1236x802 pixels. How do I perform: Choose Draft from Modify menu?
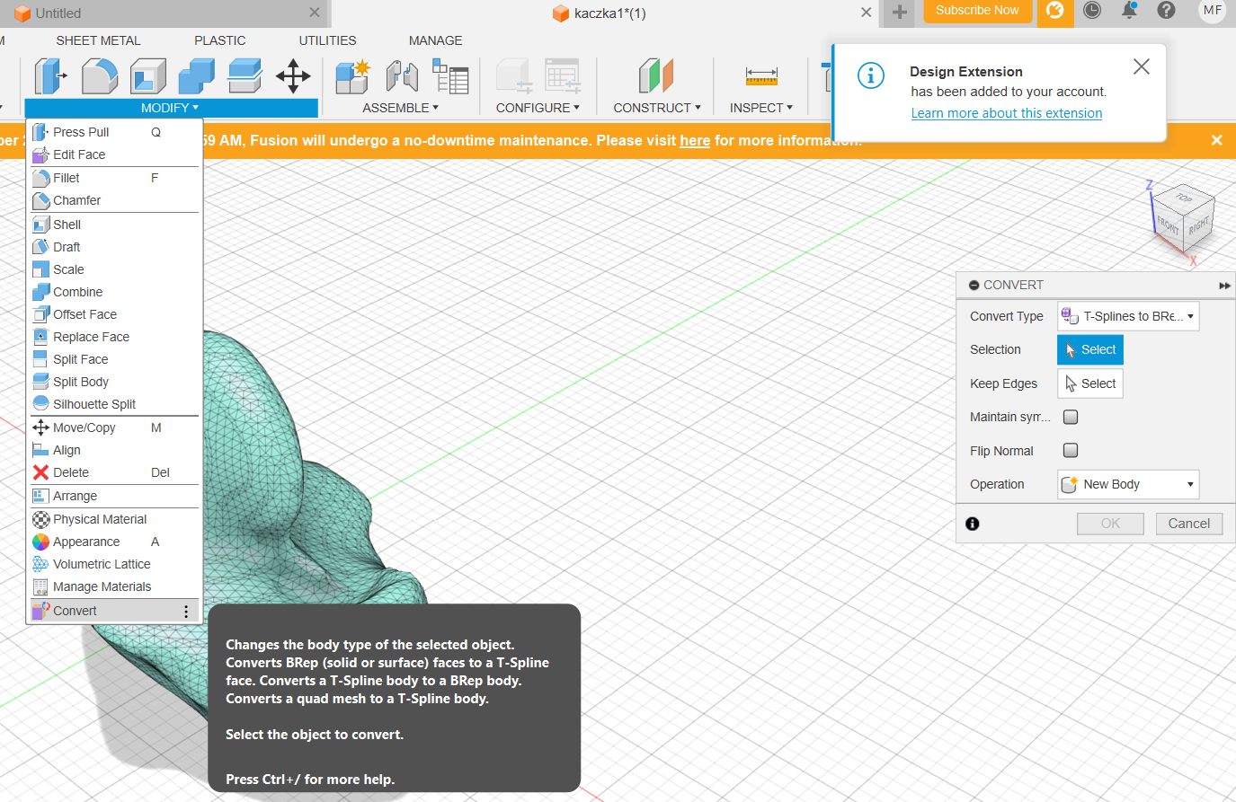pyautogui.click(x=114, y=247)
